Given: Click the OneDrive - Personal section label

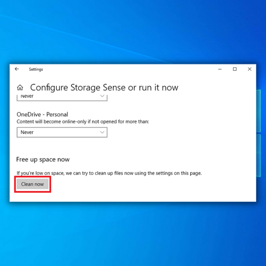Looking at the screenshot, I should 42,114.
